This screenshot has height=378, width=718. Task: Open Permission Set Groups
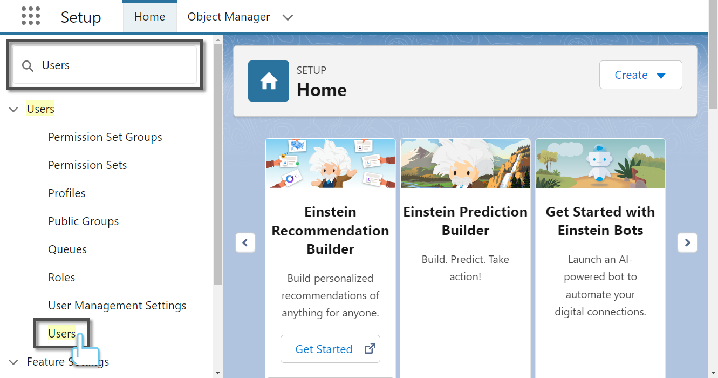(x=105, y=137)
